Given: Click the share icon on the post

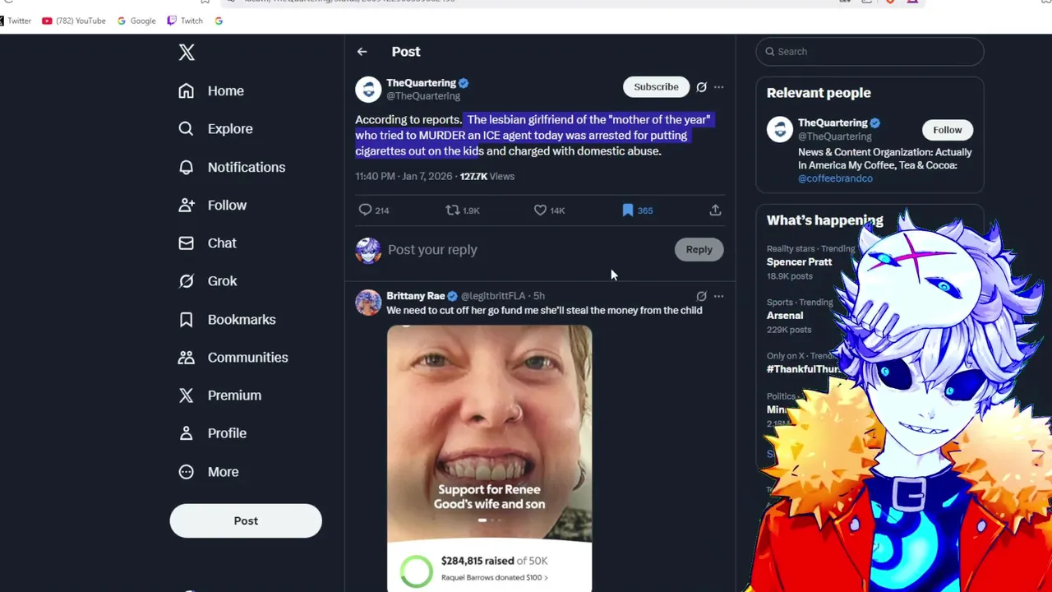Looking at the screenshot, I should click(715, 210).
